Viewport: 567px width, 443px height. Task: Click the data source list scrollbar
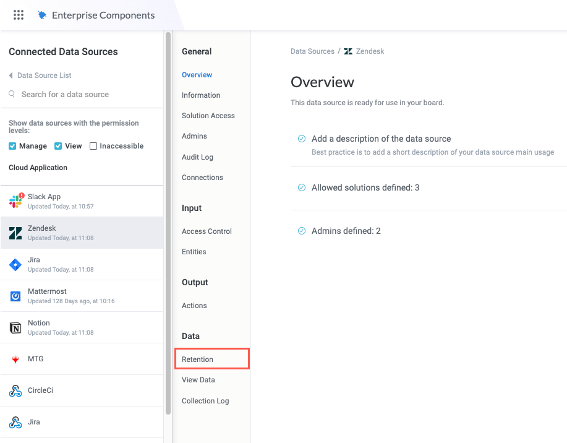point(168,223)
